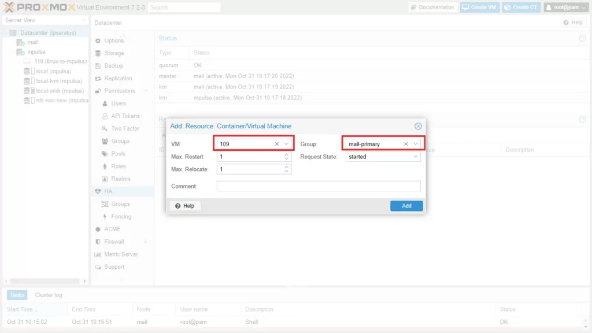Adjust the Max. Relocate spinner
This screenshot has width=592, height=333.
[x=287, y=169]
